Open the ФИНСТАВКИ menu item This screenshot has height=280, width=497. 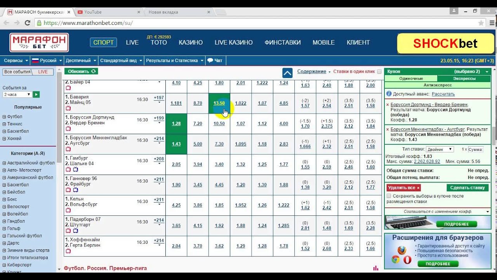pos(283,42)
